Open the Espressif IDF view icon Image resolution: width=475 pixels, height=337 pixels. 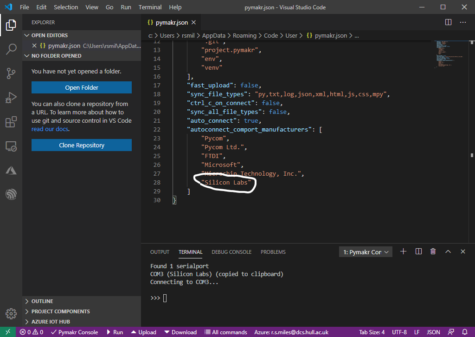pos(11,194)
